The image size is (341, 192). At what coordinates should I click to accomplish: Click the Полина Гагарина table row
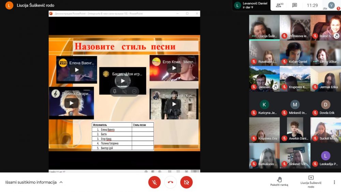pos(123,143)
